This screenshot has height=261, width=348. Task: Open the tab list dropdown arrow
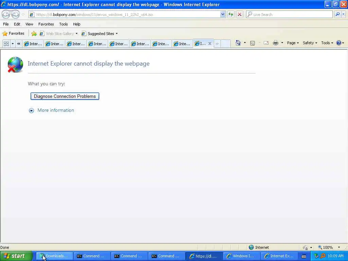(13, 44)
